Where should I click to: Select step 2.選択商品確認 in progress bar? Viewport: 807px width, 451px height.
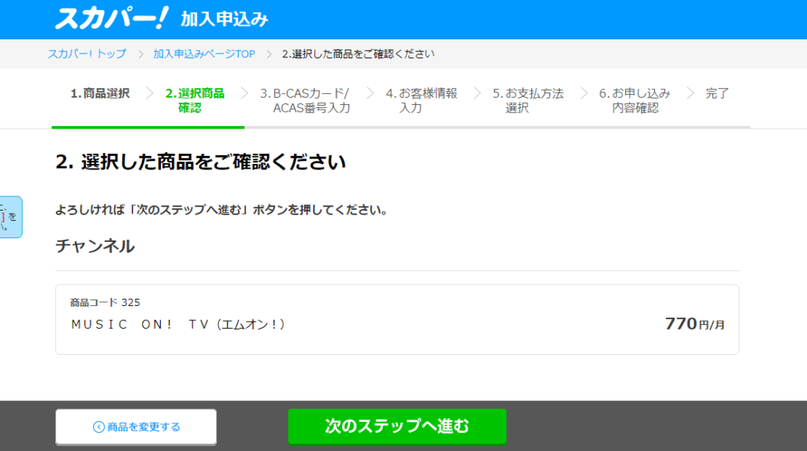tap(195, 100)
